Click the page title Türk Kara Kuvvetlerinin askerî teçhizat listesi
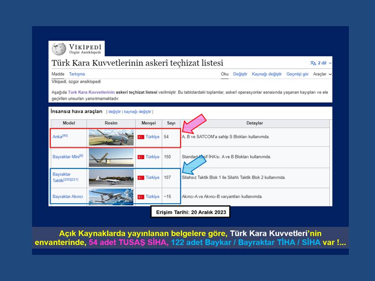This screenshot has height=281, width=375. tap(137, 63)
